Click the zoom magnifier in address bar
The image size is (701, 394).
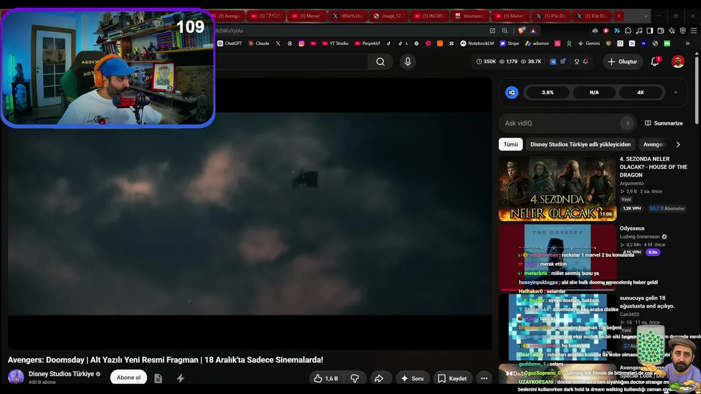[x=505, y=31]
